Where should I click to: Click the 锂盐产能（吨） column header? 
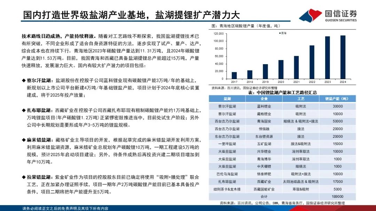[337, 99]
